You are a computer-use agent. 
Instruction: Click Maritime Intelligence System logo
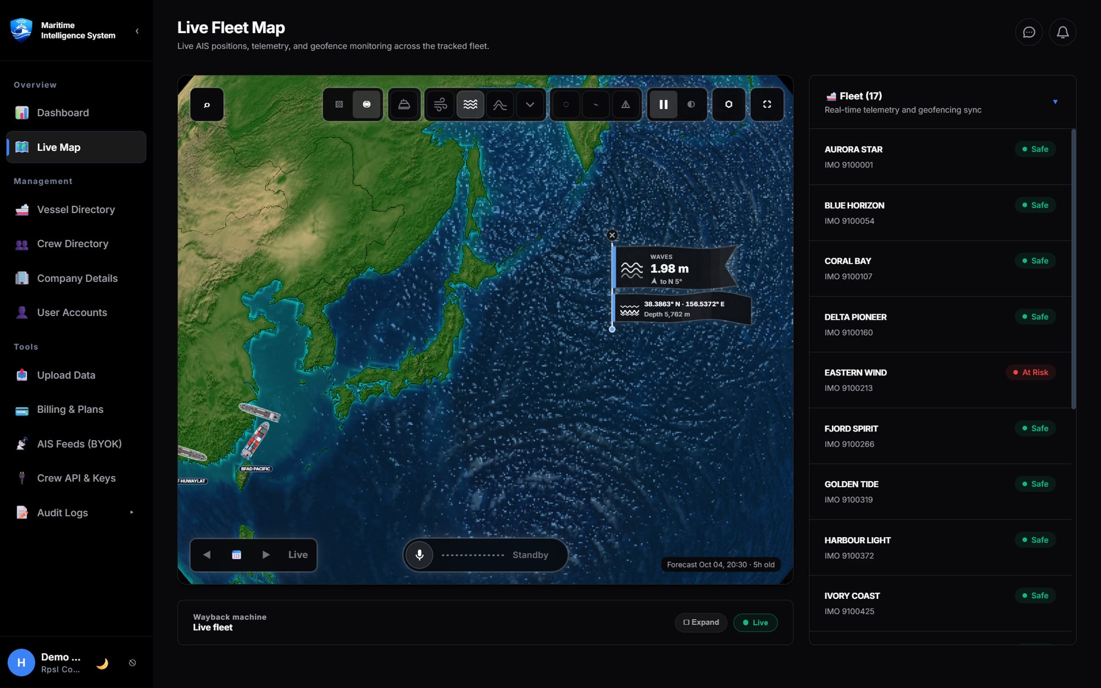21,30
